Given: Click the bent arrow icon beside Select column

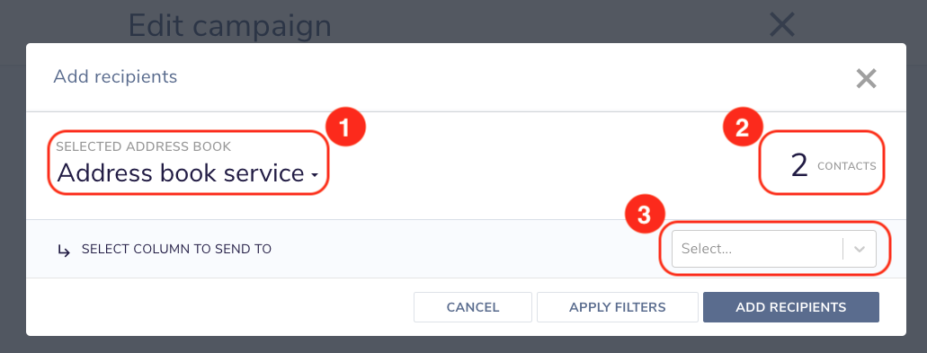Looking at the screenshot, I should (63, 251).
